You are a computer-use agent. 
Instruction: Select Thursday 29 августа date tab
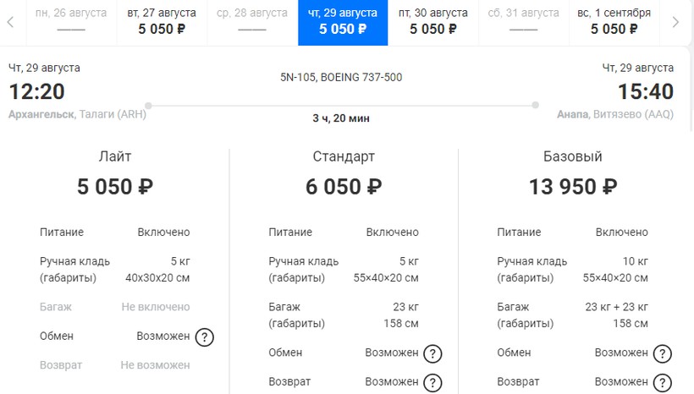point(343,22)
